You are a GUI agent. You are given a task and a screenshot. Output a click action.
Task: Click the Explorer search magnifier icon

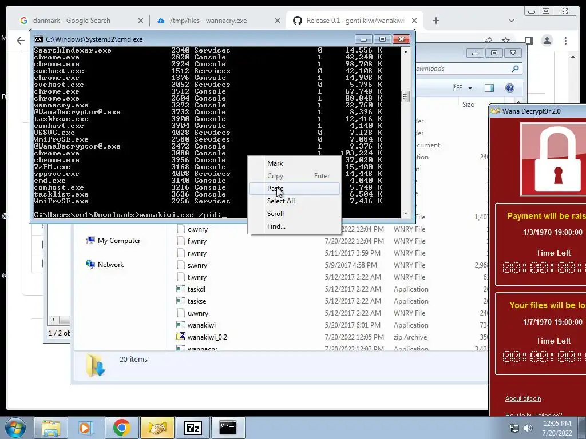(515, 69)
